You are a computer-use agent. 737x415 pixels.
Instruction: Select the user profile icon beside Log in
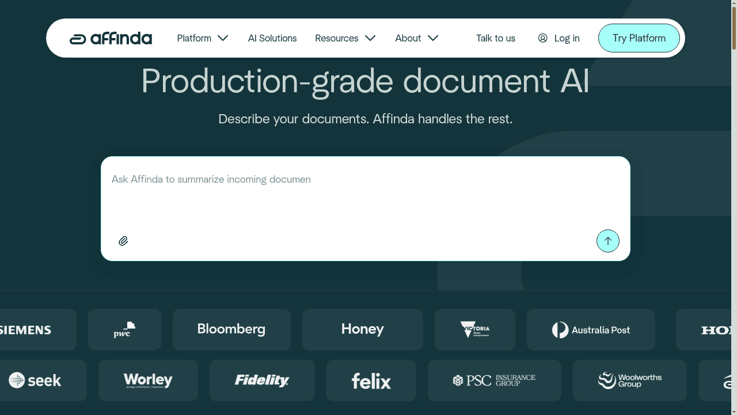pyautogui.click(x=542, y=38)
